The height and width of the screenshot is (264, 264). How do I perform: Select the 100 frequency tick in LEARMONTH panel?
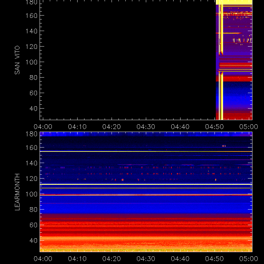click(x=31, y=194)
